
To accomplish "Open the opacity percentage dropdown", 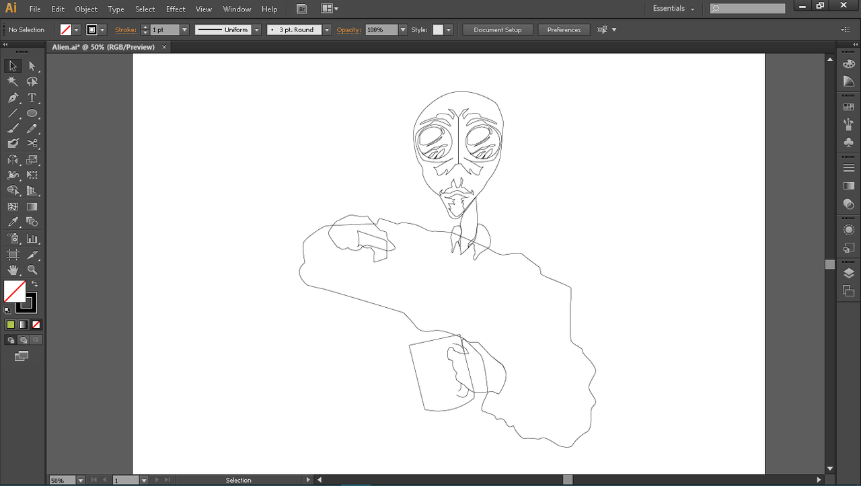I will tap(403, 30).
